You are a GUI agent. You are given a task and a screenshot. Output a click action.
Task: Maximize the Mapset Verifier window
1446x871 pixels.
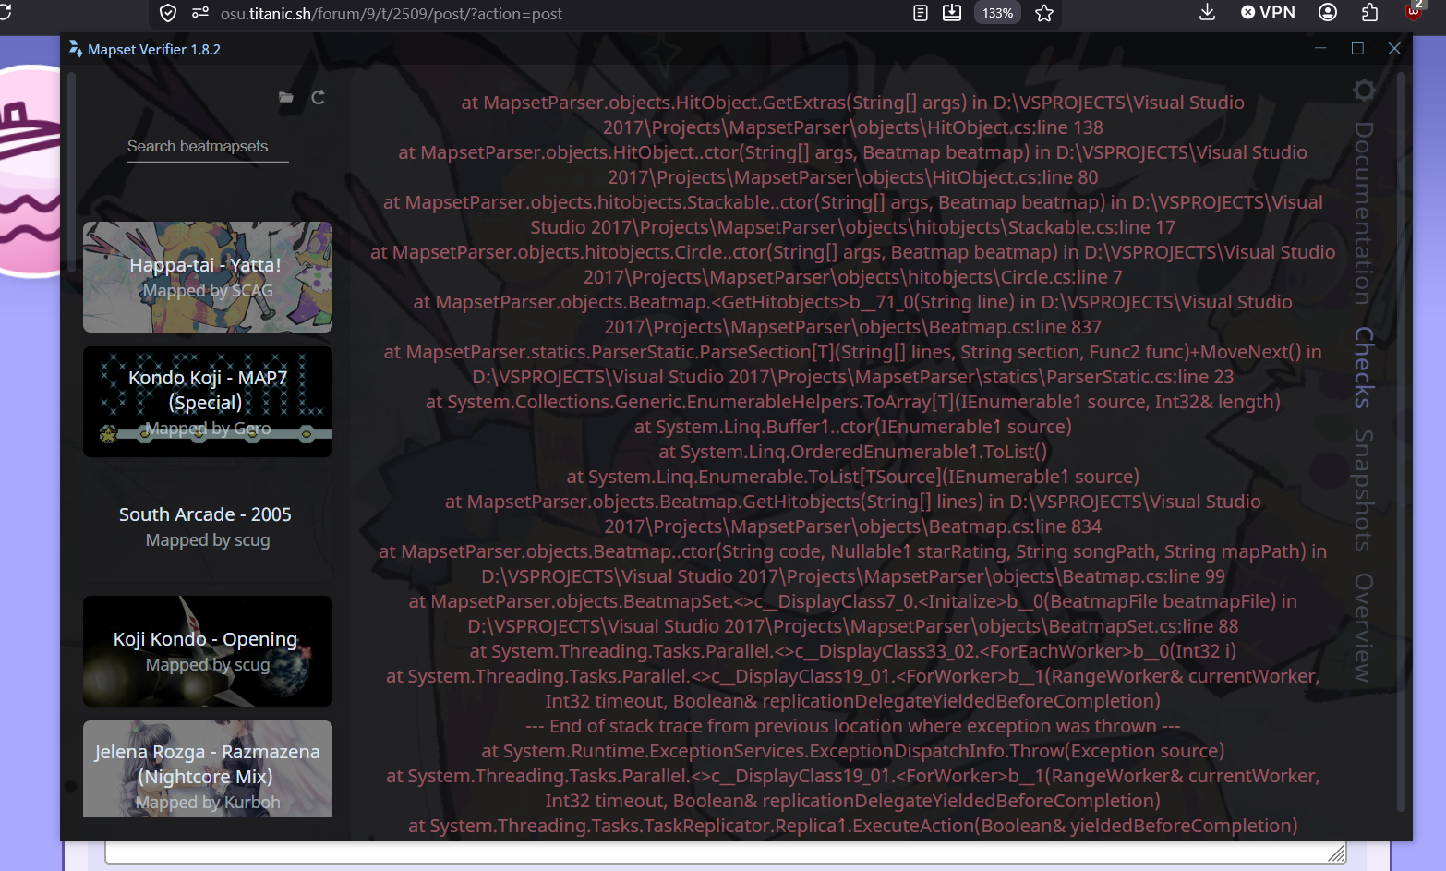(1357, 48)
